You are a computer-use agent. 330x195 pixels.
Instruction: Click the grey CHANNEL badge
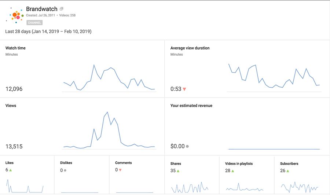pyautogui.click(x=34, y=23)
